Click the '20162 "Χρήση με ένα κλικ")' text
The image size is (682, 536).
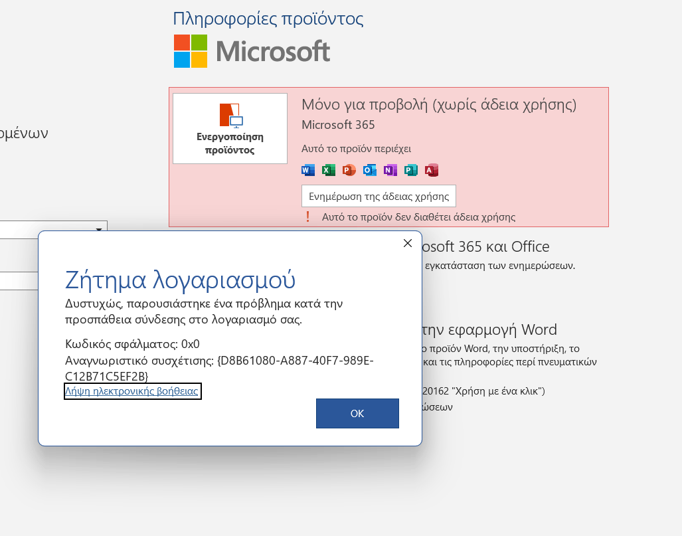coord(483,391)
